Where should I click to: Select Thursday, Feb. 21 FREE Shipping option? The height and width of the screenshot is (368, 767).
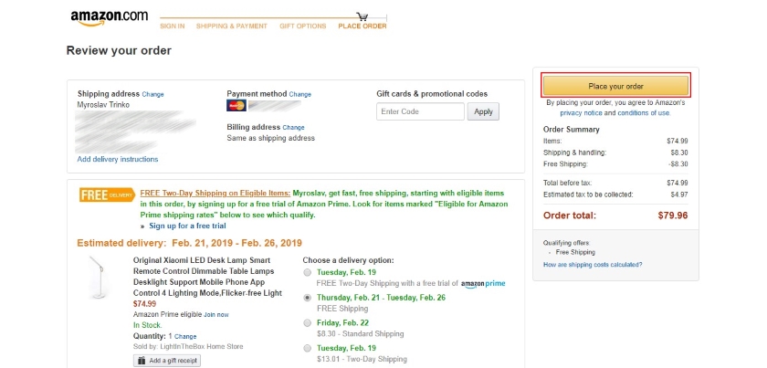tap(307, 298)
